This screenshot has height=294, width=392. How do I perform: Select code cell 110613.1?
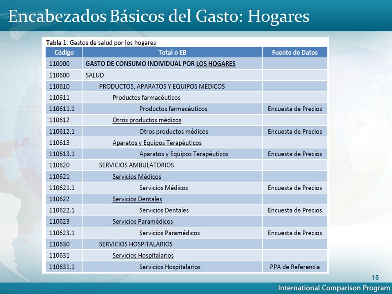point(64,154)
